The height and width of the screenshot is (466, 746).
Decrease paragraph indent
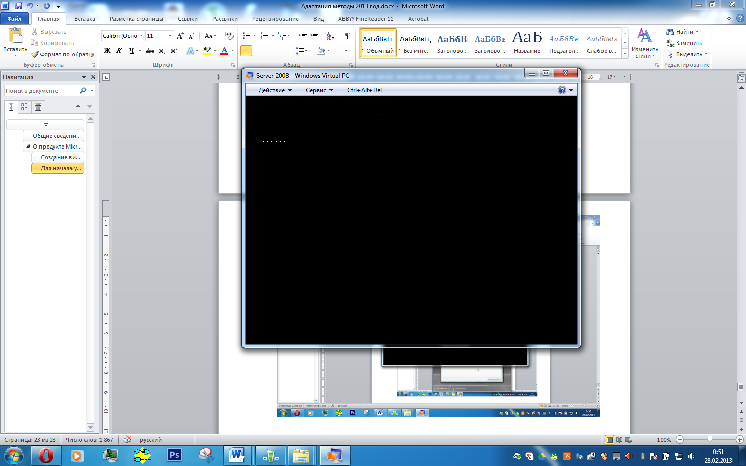[303, 36]
